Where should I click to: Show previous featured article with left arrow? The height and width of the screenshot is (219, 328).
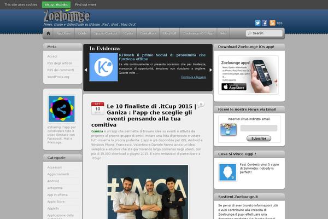click(x=86, y=70)
